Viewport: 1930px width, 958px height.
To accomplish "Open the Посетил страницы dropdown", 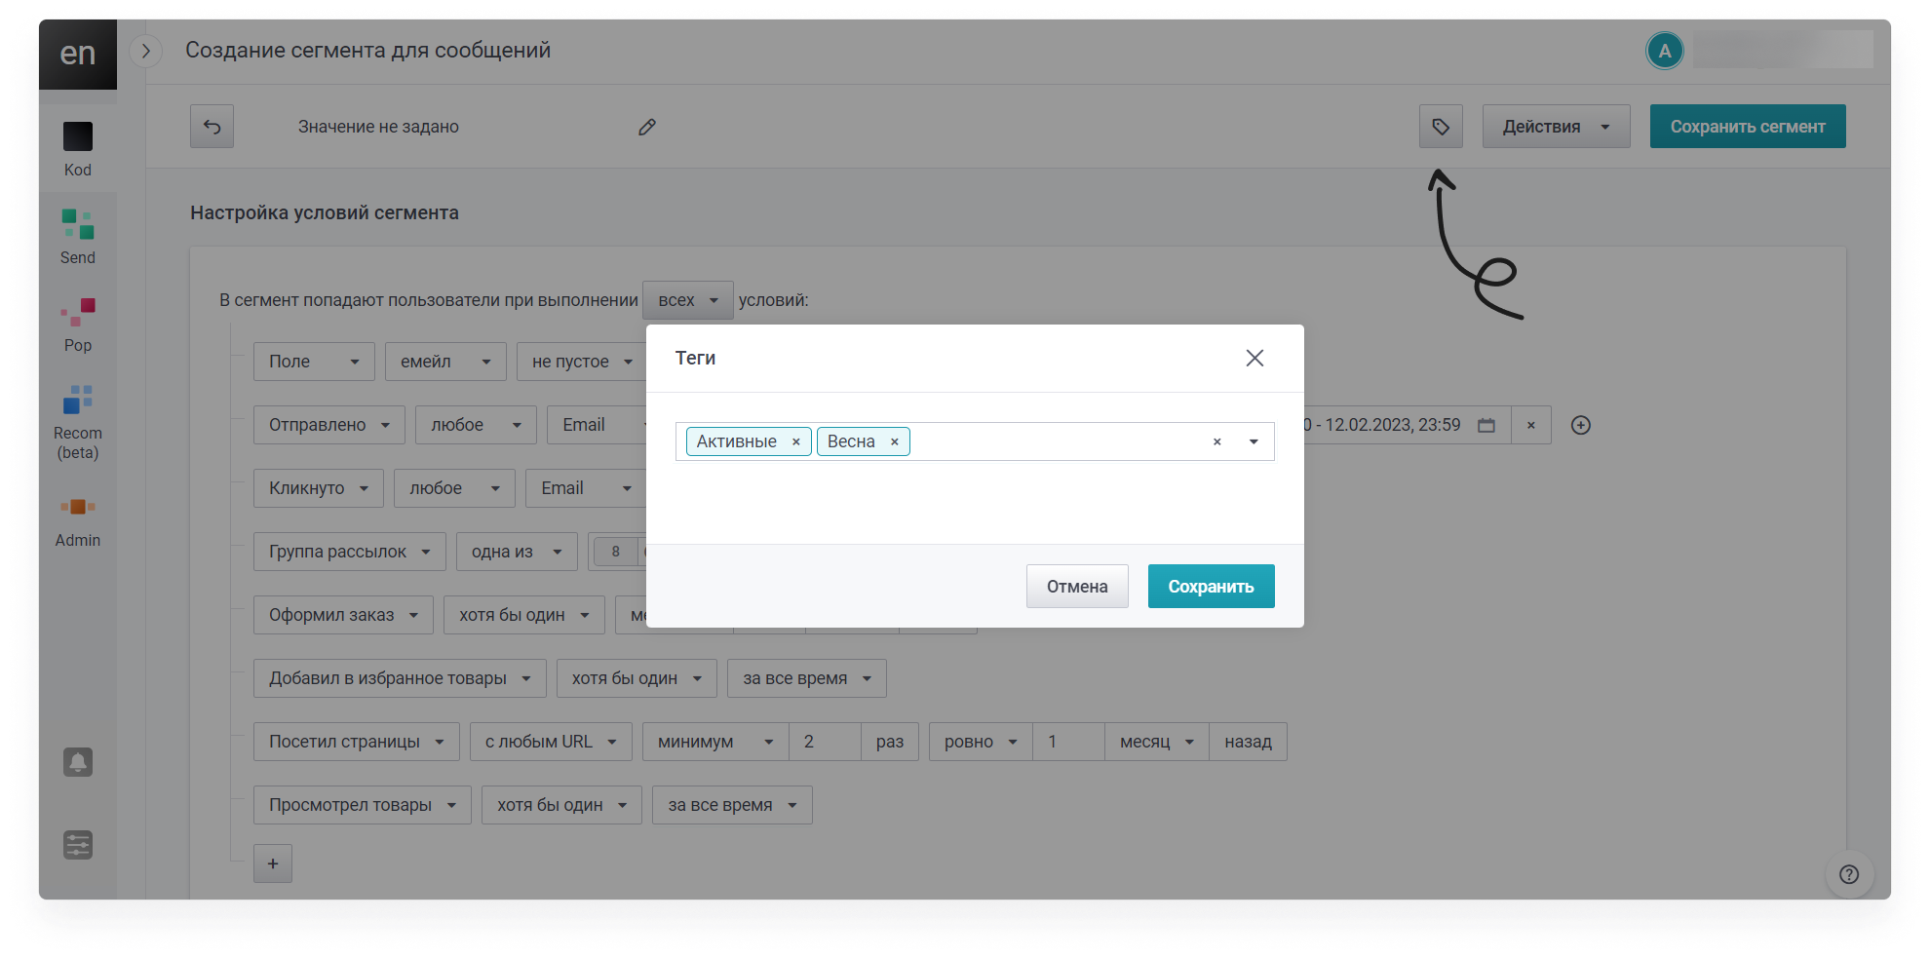I will 357,742.
